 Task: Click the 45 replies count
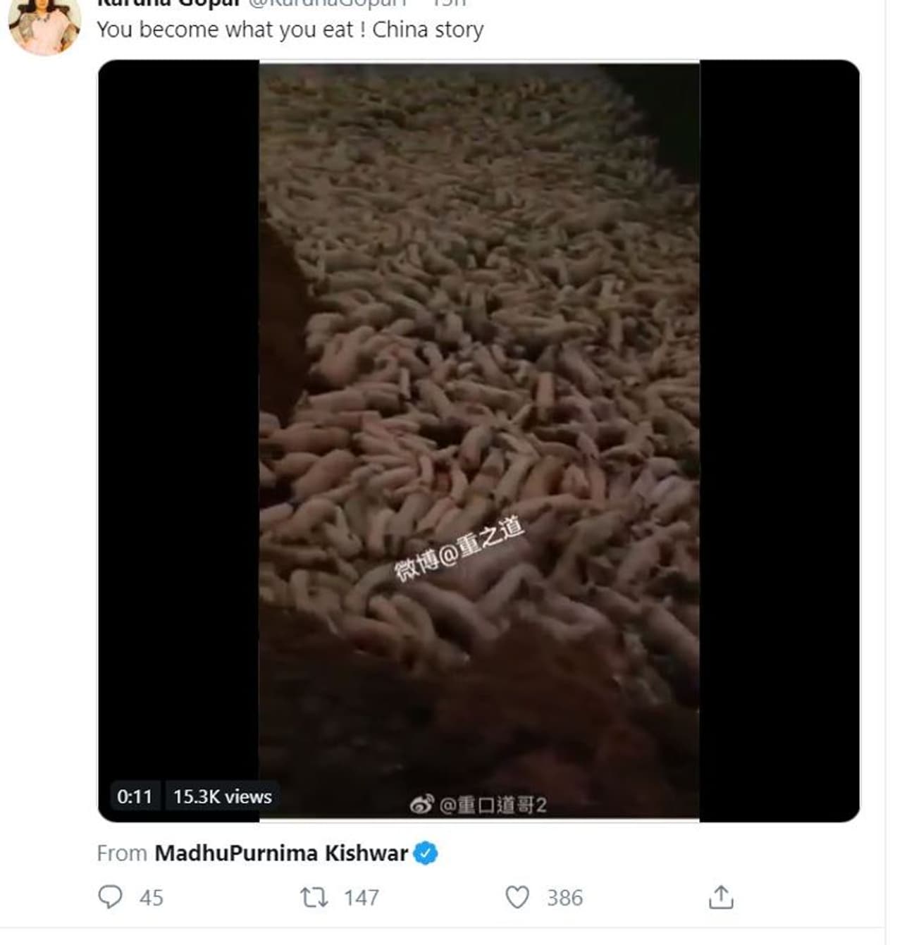pyautogui.click(x=152, y=898)
